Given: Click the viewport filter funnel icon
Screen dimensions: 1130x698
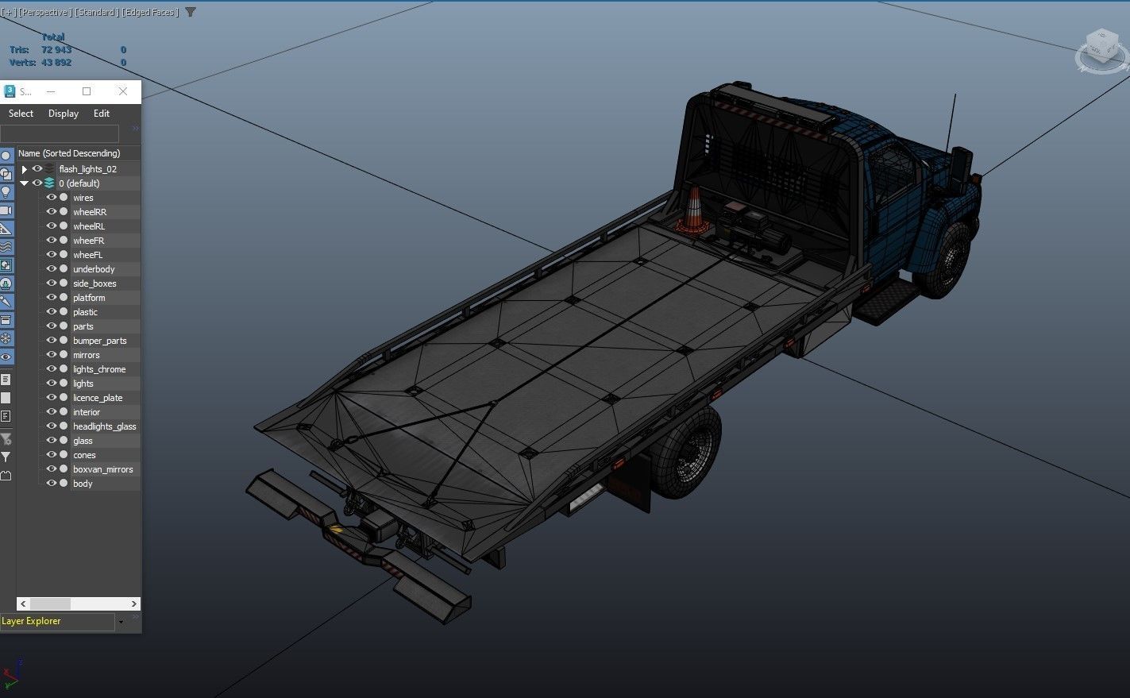Looking at the screenshot, I should click(191, 12).
